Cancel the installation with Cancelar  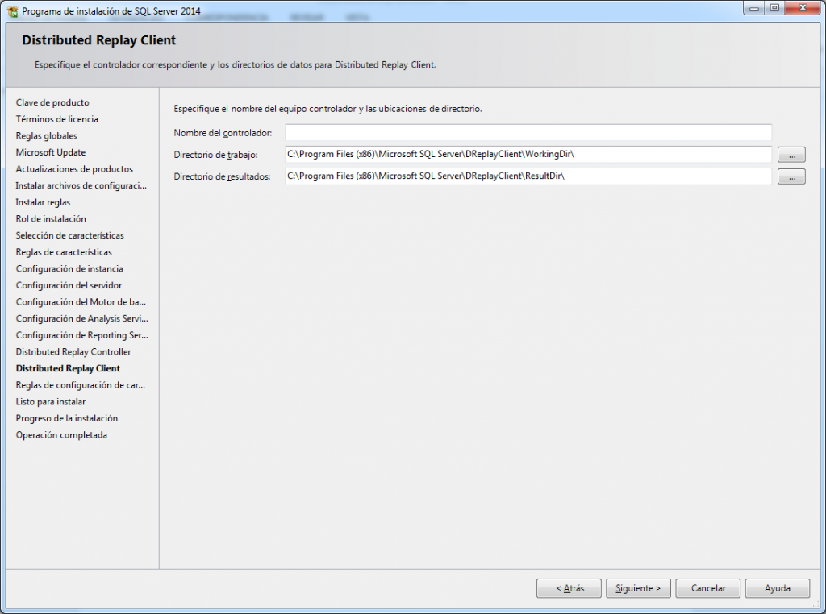pyautogui.click(x=708, y=588)
